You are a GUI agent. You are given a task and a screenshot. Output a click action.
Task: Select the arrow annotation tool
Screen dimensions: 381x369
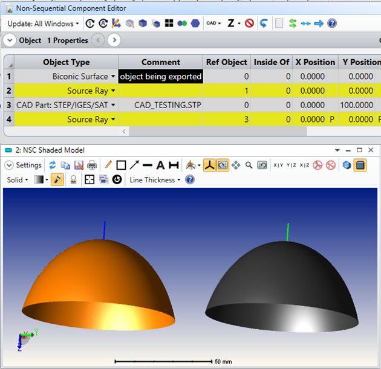tap(134, 165)
